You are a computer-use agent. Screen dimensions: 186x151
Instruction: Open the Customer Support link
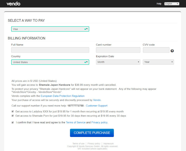[x=96, y=106]
